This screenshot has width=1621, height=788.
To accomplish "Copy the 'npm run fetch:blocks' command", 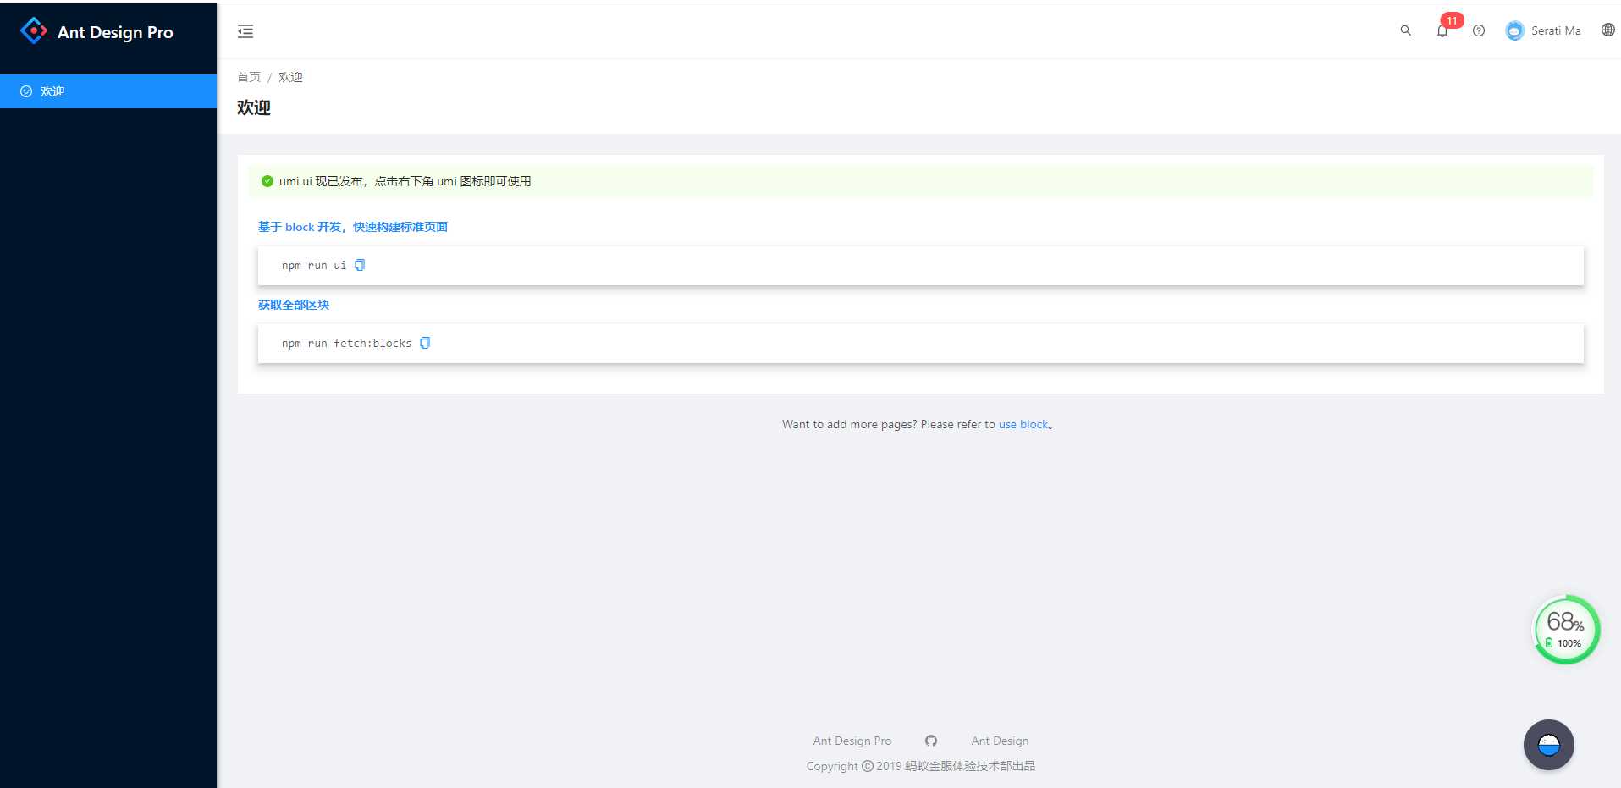I will [x=425, y=343].
